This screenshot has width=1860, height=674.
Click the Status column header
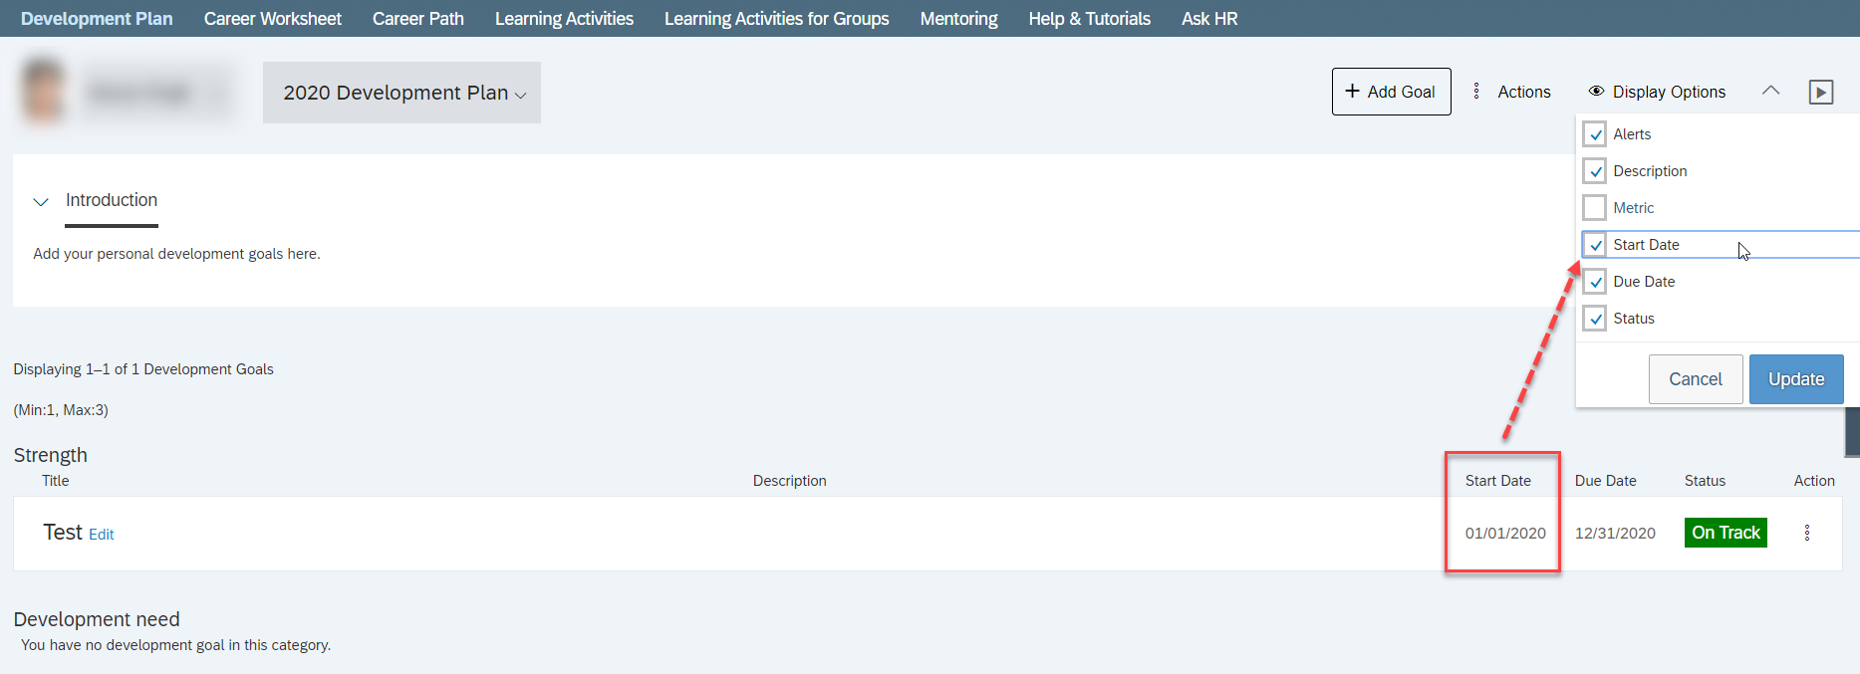click(1705, 481)
